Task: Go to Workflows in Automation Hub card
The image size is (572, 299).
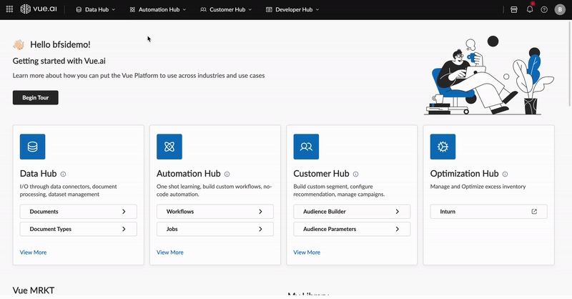Action: click(214, 212)
